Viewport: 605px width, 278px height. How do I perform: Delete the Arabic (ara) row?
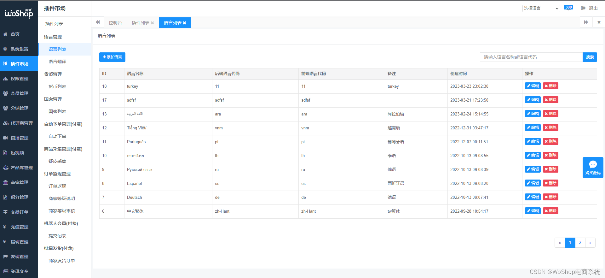550,114
